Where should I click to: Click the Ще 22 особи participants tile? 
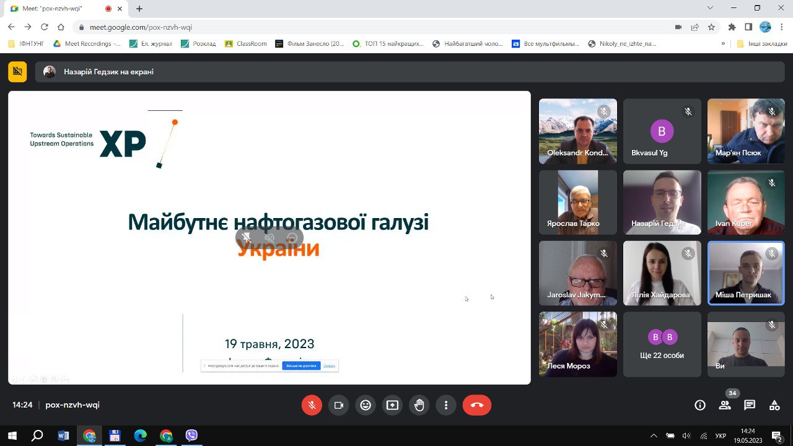pyautogui.click(x=662, y=344)
